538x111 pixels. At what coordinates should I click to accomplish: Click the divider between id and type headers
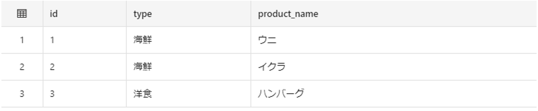click(126, 14)
